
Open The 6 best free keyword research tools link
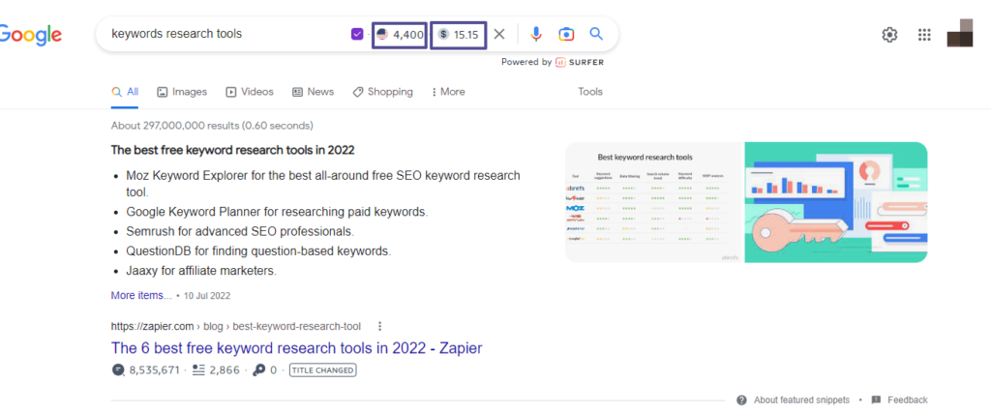pos(296,348)
